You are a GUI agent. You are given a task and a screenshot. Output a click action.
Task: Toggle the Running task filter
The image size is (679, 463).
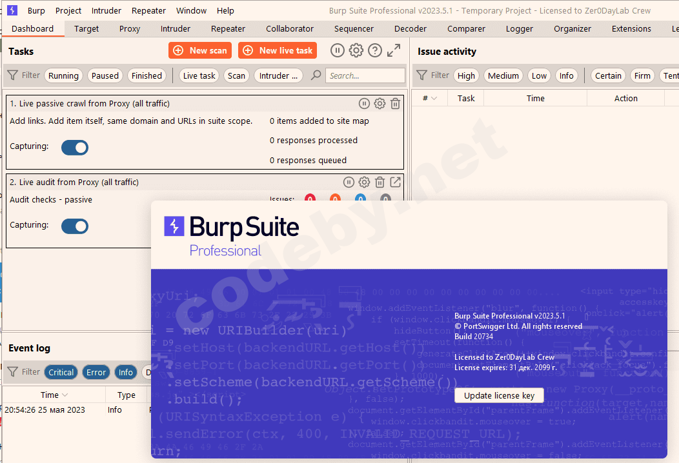pos(64,75)
